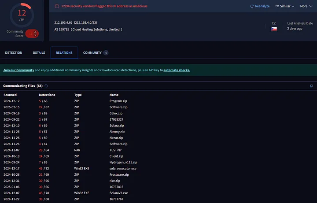Switch to the DETECTION tab

(14, 53)
